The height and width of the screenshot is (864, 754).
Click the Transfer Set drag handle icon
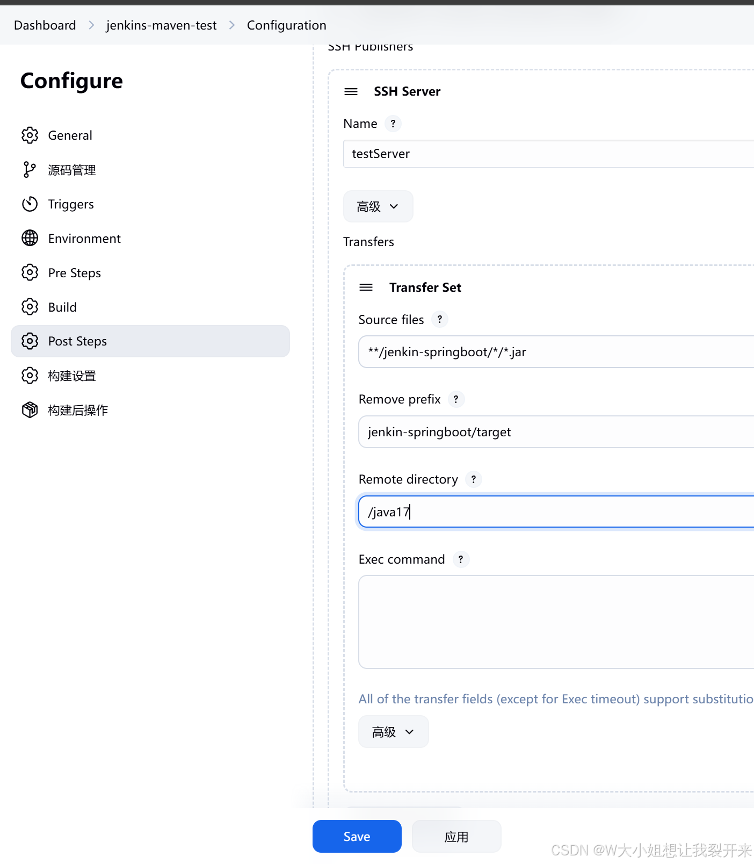366,287
